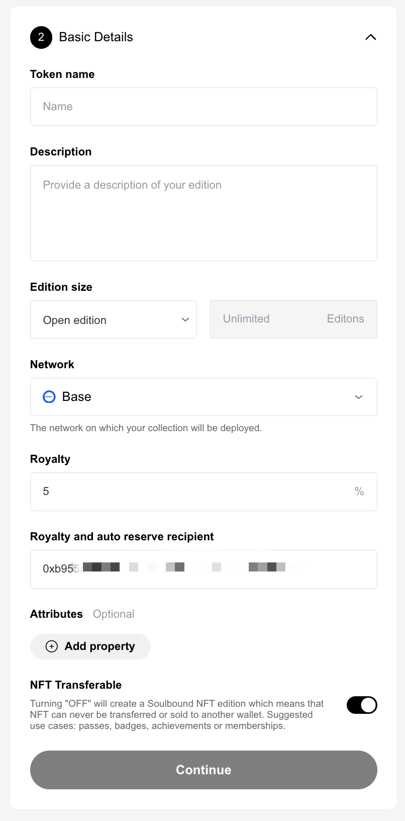
Task: Click the chevron beside Open edition
Action: (185, 320)
